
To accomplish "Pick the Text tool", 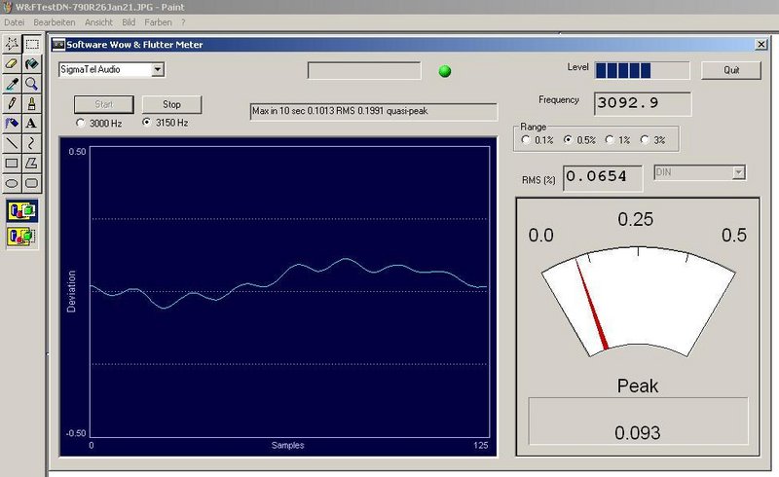I will 32,124.
